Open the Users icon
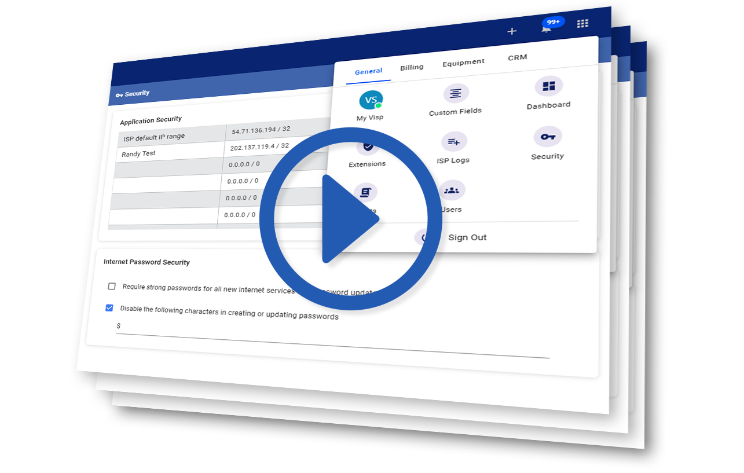744x473 pixels. [452, 190]
